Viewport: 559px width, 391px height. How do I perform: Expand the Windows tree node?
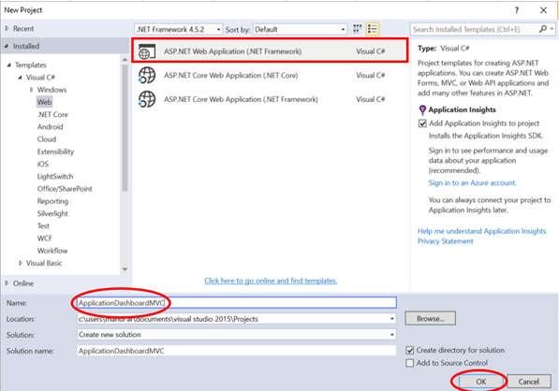coord(32,90)
